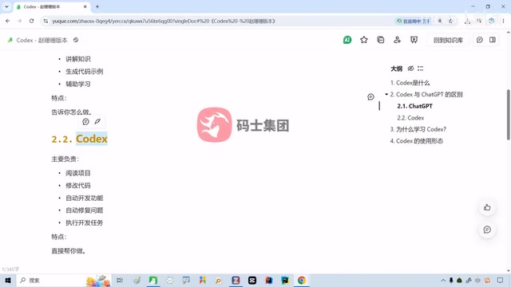This screenshot has width=511, height=287.
Task: Open the Windows Start menu
Action: 8,280
